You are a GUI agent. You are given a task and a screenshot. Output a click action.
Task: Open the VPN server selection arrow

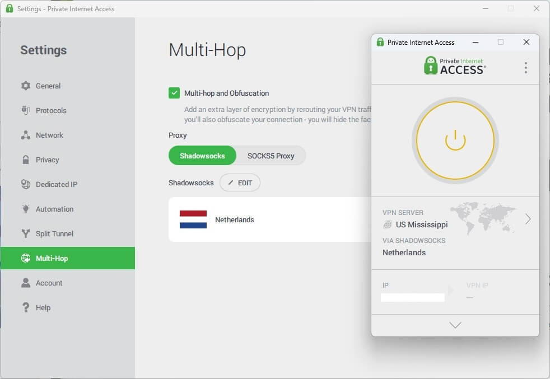click(527, 219)
